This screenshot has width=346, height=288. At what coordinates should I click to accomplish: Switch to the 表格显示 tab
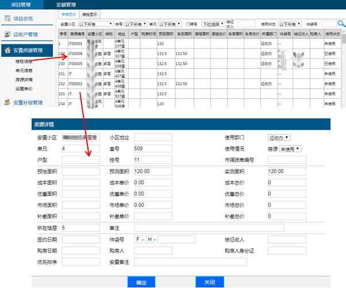point(68,14)
